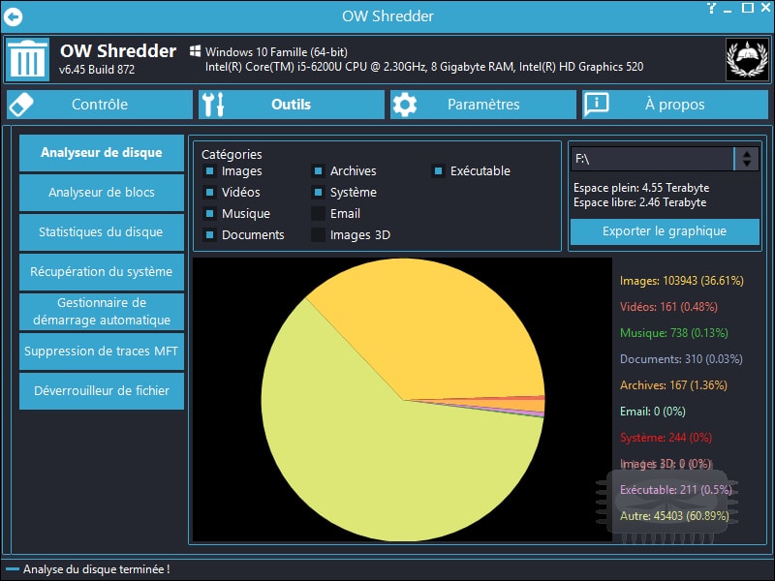Open Statistiques du disque
Screen dimensions: 775x581
(x=102, y=232)
